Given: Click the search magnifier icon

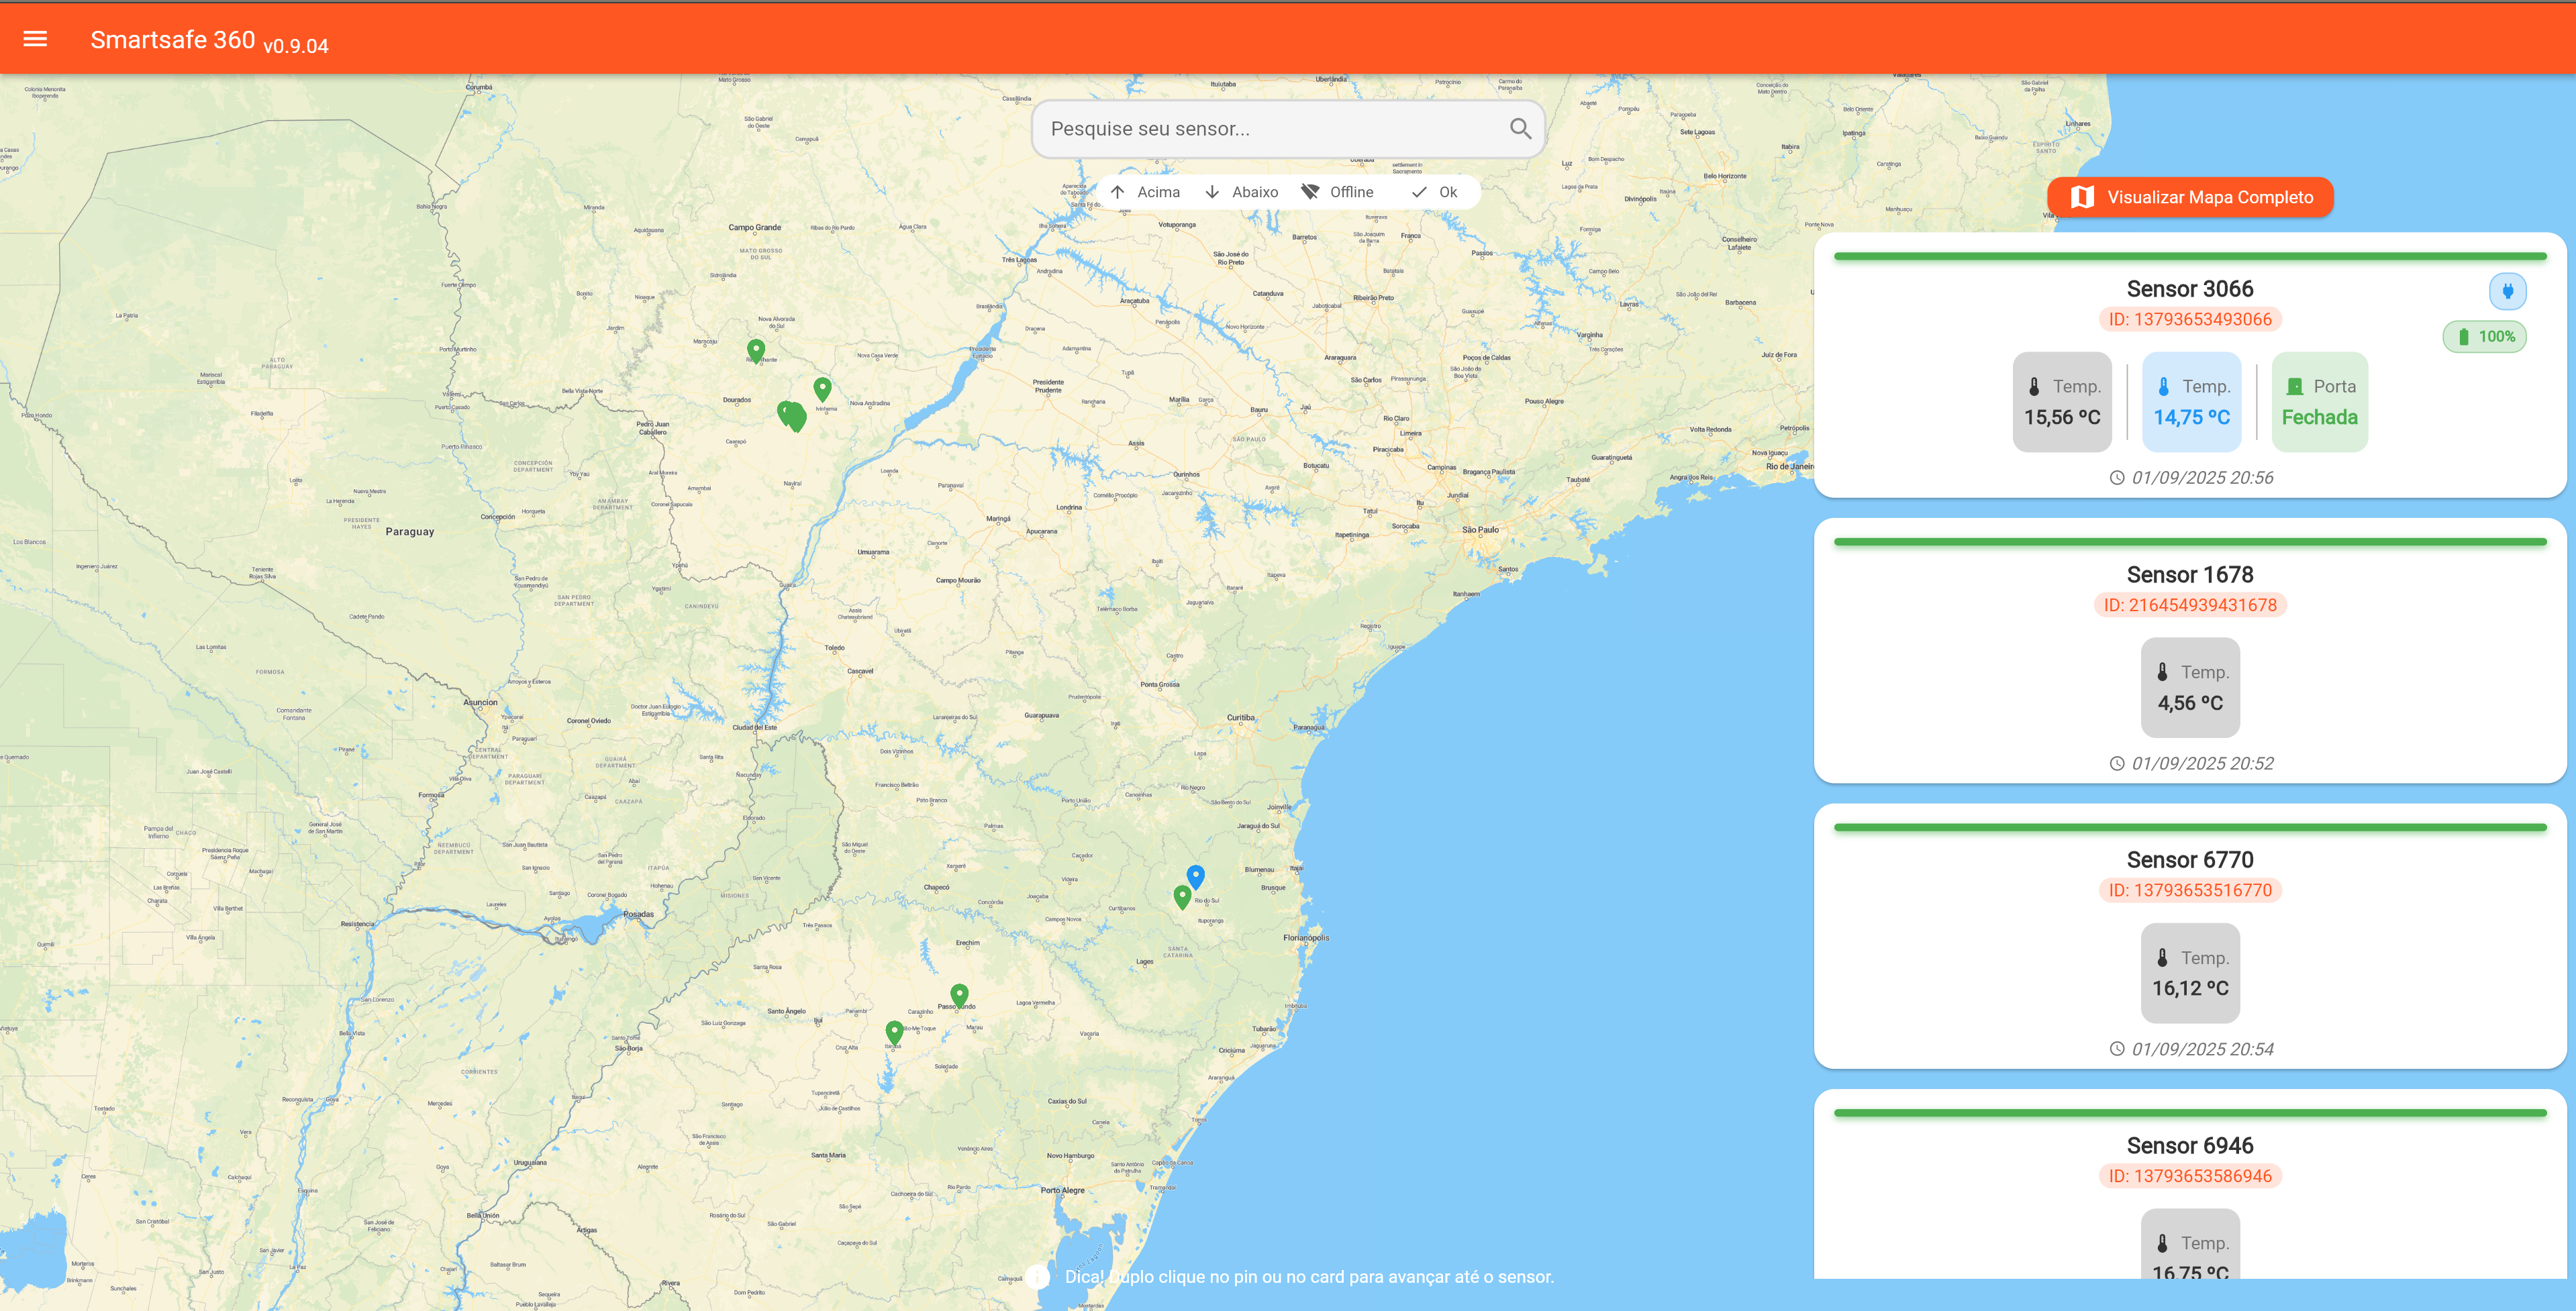Looking at the screenshot, I should point(1520,129).
